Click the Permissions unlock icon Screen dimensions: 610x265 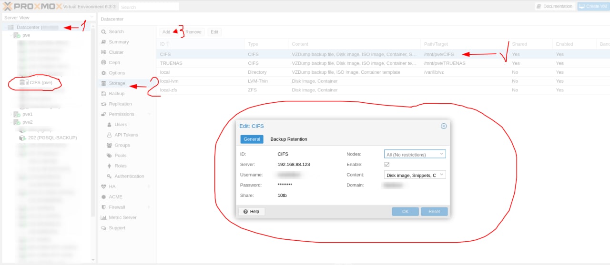click(x=103, y=114)
